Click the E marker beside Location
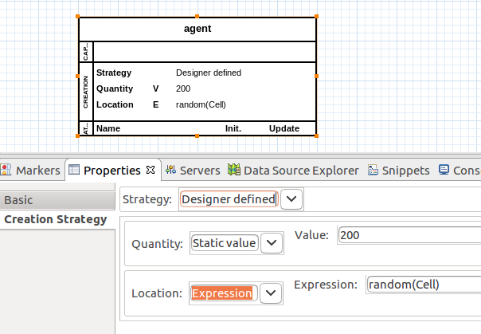The width and height of the screenshot is (481, 334). pos(156,104)
